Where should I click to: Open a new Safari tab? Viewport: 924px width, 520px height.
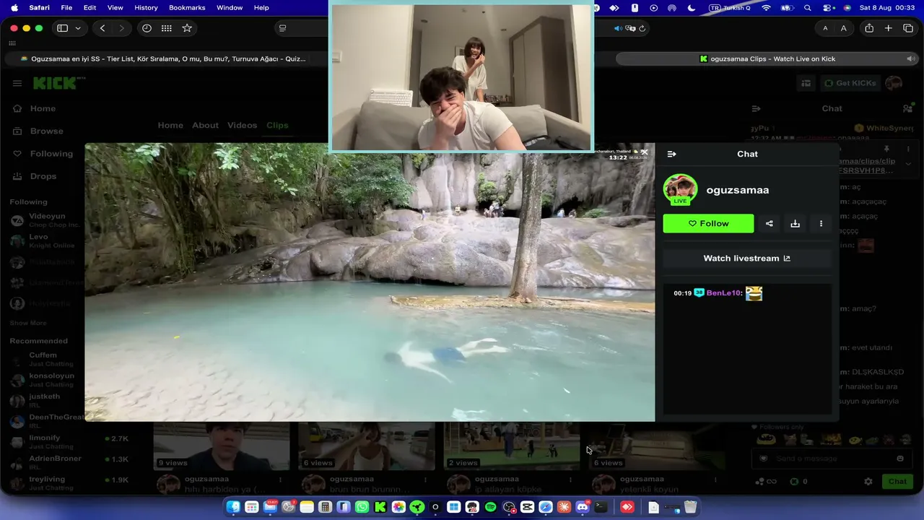tap(889, 28)
